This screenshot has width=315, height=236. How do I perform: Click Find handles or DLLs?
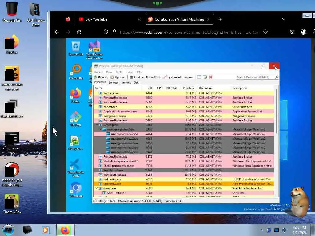(x=145, y=77)
